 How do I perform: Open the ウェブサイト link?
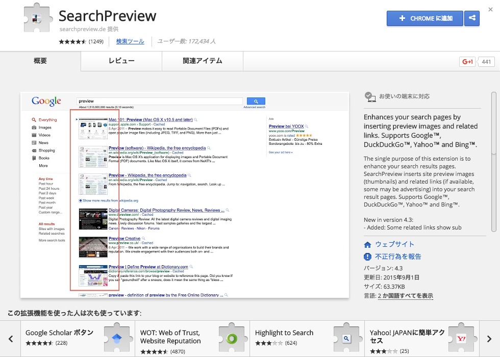tap(394, 244)
